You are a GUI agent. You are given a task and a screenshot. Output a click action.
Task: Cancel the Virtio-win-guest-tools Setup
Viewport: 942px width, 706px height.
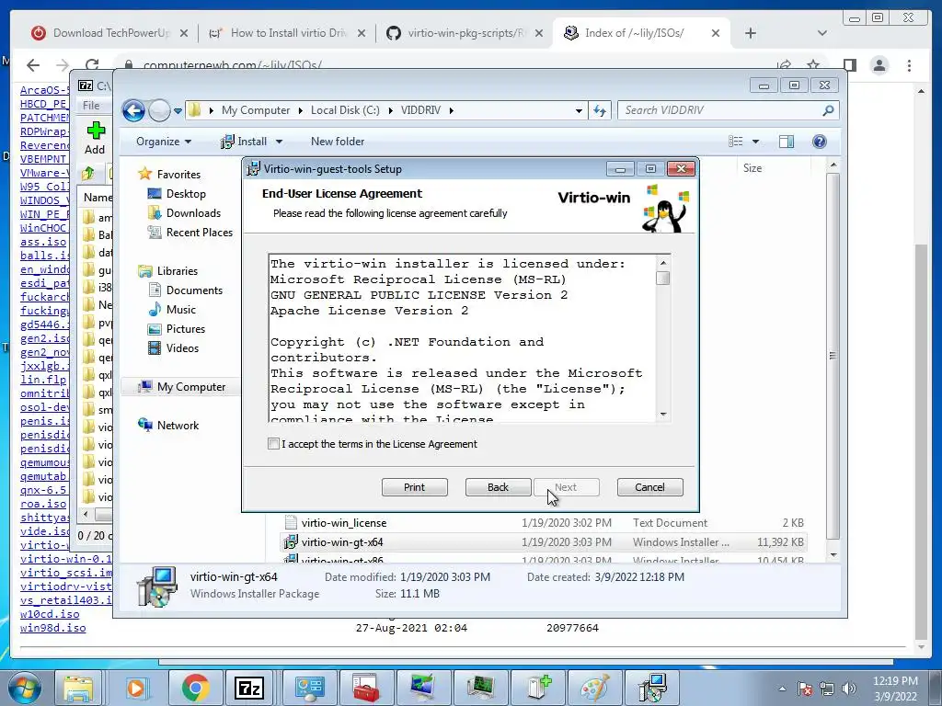[x=649, y=487]
